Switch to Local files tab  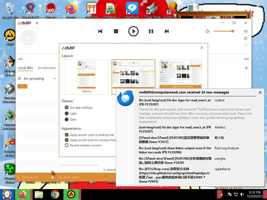(25, 68)
